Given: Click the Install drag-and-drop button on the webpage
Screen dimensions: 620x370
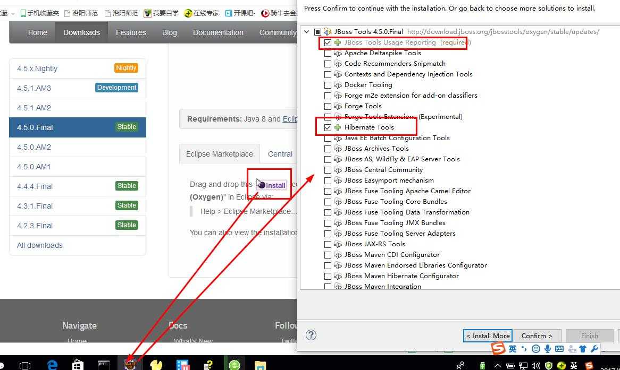Looking at the screenshot, I should point(272,185).
